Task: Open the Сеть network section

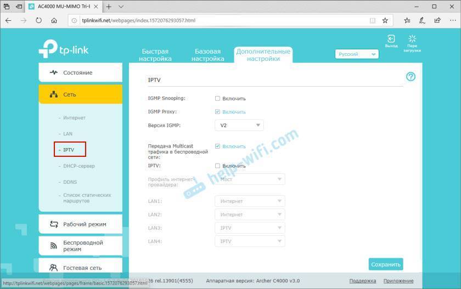Action: 81,94
